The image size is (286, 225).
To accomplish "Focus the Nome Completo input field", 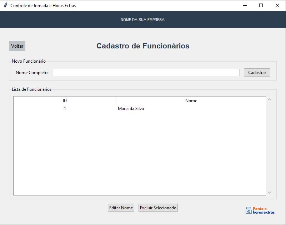I will click(146, 72).
